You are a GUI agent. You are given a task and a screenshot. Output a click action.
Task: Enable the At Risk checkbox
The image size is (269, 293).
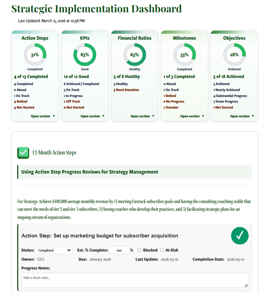pyautogui.click(x=162, y=250)
